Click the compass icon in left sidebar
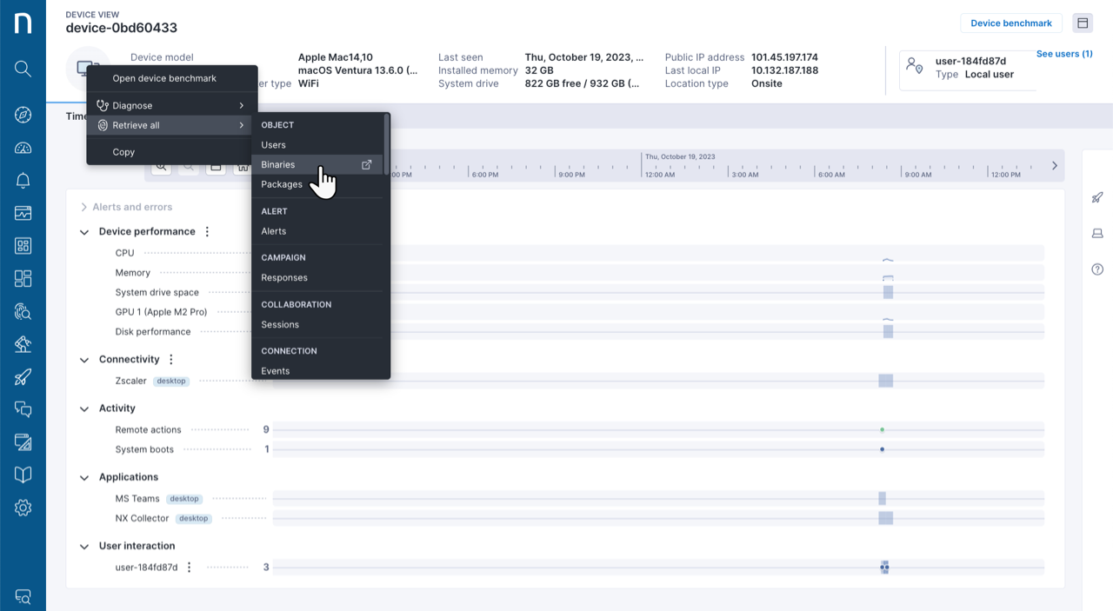The width and height of the screenshot is (1113, 611). click(23, 115)
